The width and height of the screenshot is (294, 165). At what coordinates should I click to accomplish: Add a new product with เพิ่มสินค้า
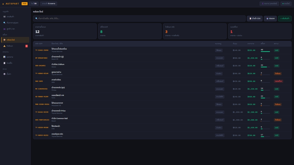pyautogui.click(x=285, y=19)
